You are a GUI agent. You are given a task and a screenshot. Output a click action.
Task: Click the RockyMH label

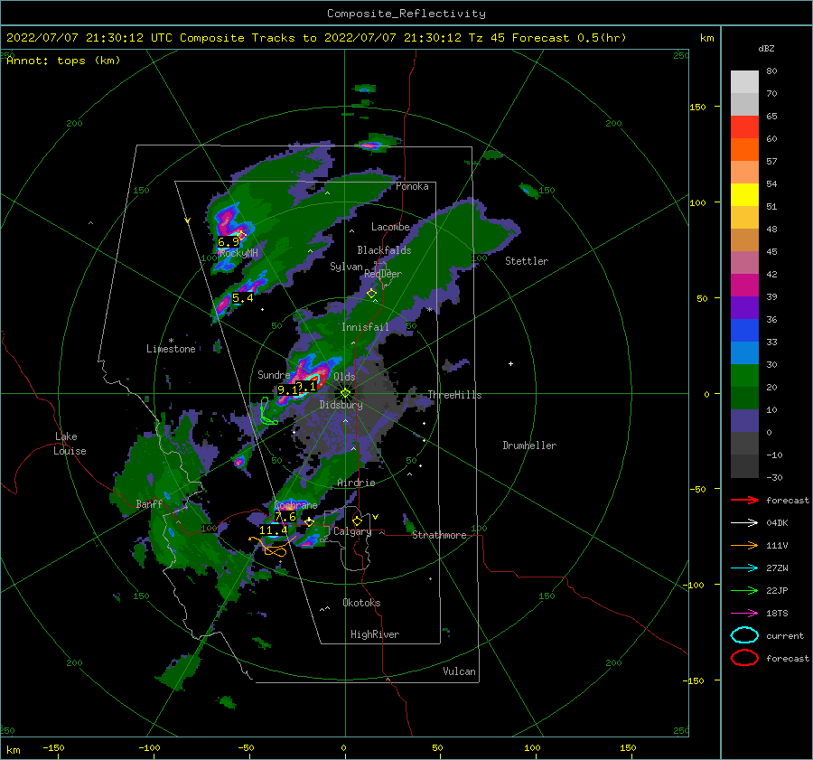click(238, 253)
